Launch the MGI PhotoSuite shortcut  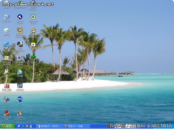[x=20, y=47]
